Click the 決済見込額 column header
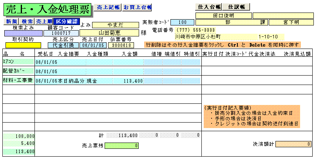315x159 pixels. (x=297, y=54)
